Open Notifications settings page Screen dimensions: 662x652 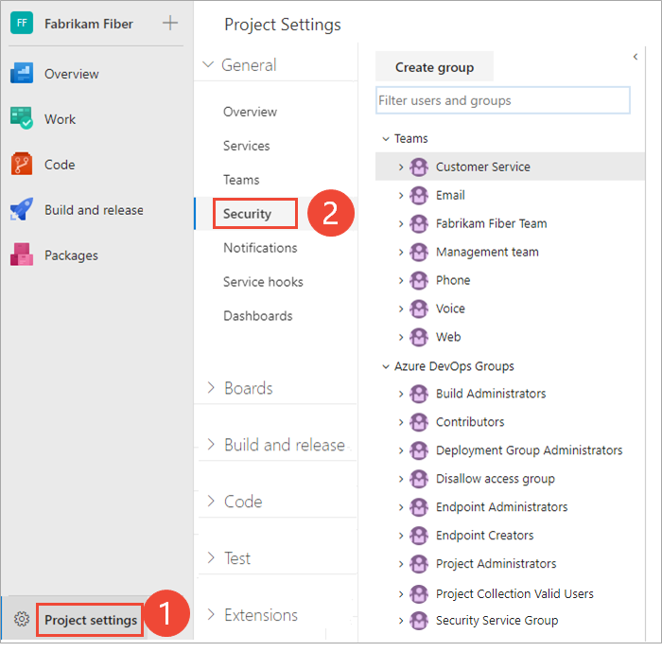coord(260,248)
